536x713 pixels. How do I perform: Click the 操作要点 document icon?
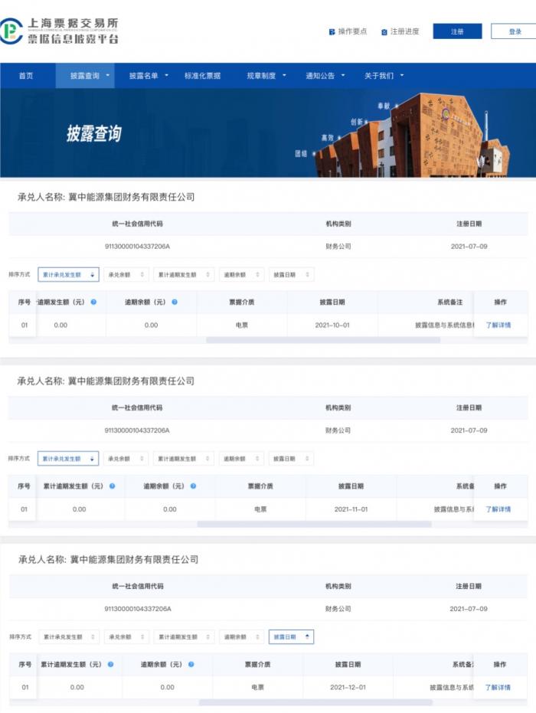[332, 32]
